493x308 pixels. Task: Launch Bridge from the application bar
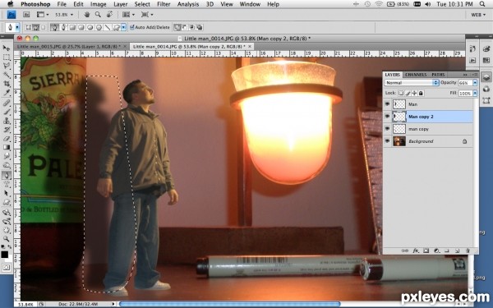(x=26, y=15)
